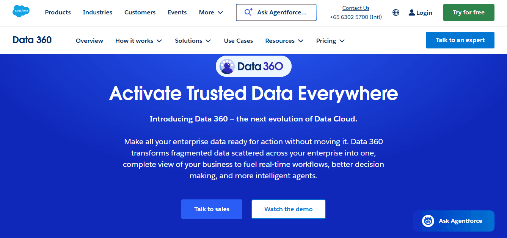
Task: Select the Data 360 wordmark in the subnav
Action: point(32,40)
